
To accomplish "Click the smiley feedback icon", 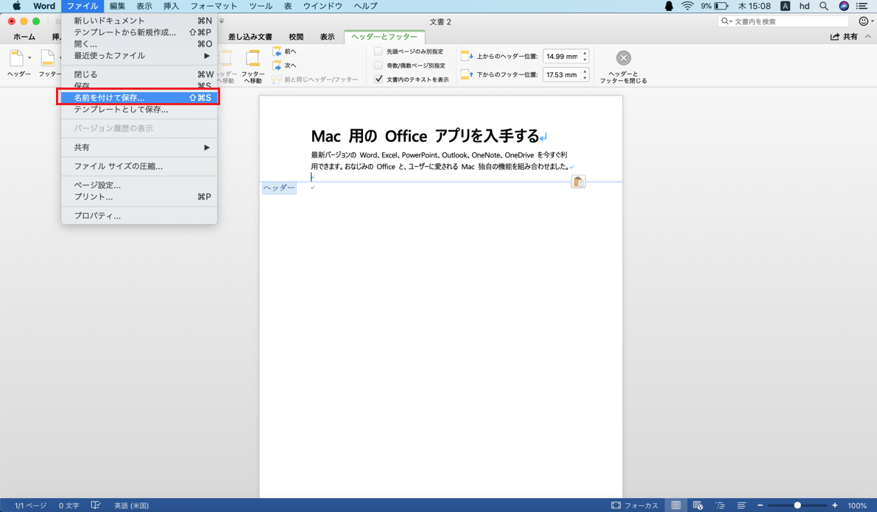I will (864, 21).
